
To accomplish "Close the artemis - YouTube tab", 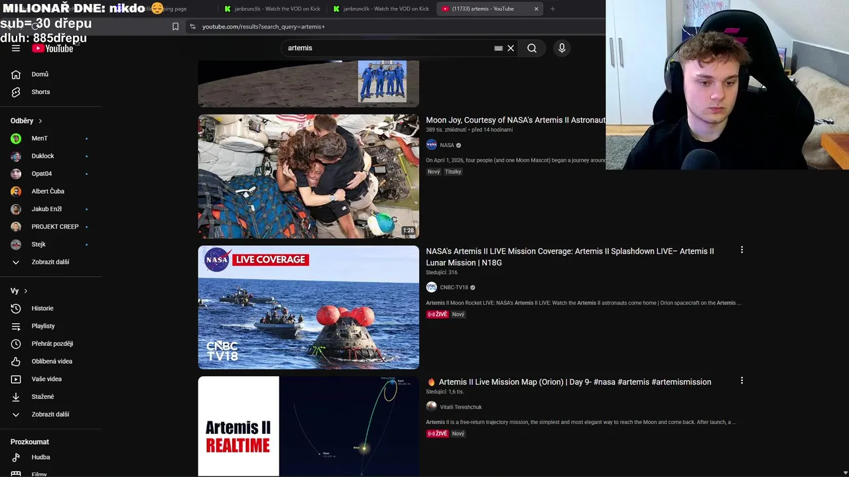I will click(536, 9).
